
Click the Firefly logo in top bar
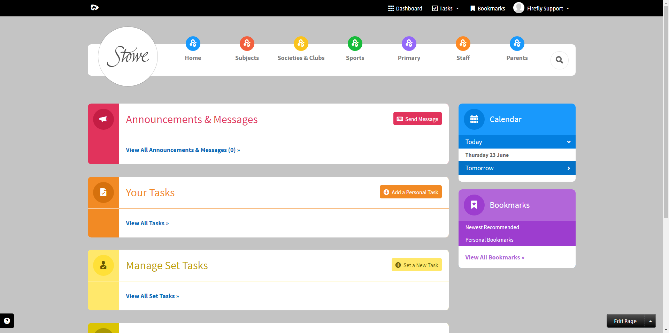coord(94,8)
